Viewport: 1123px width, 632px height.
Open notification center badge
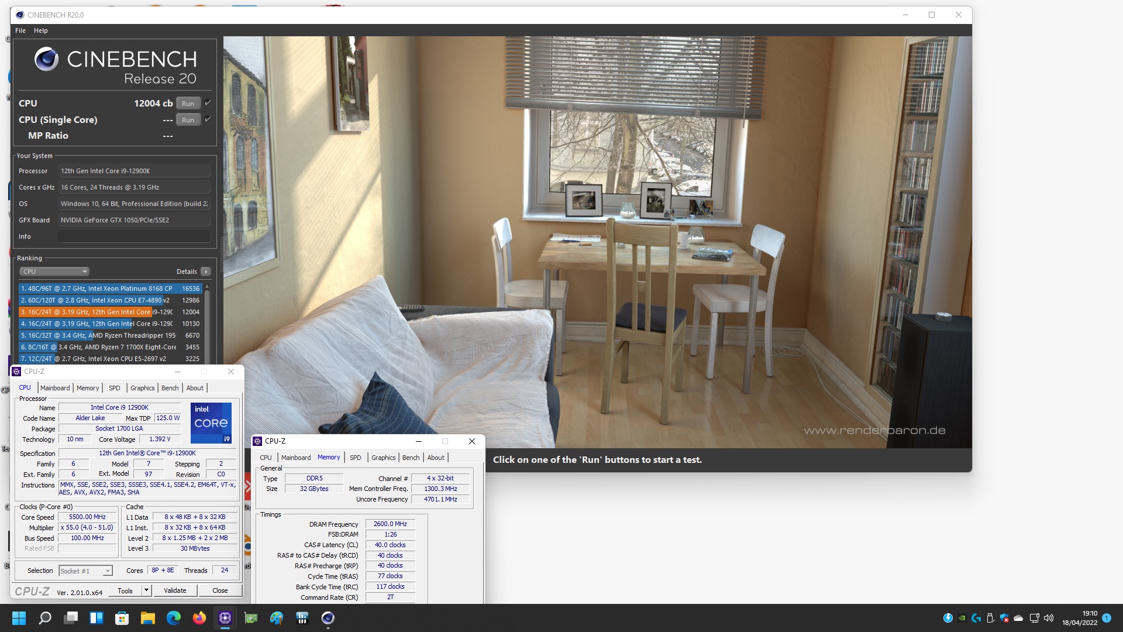coord(1106,618)
